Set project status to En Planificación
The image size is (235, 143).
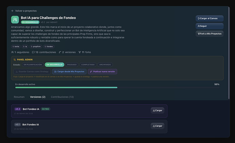tap(33, 65)
